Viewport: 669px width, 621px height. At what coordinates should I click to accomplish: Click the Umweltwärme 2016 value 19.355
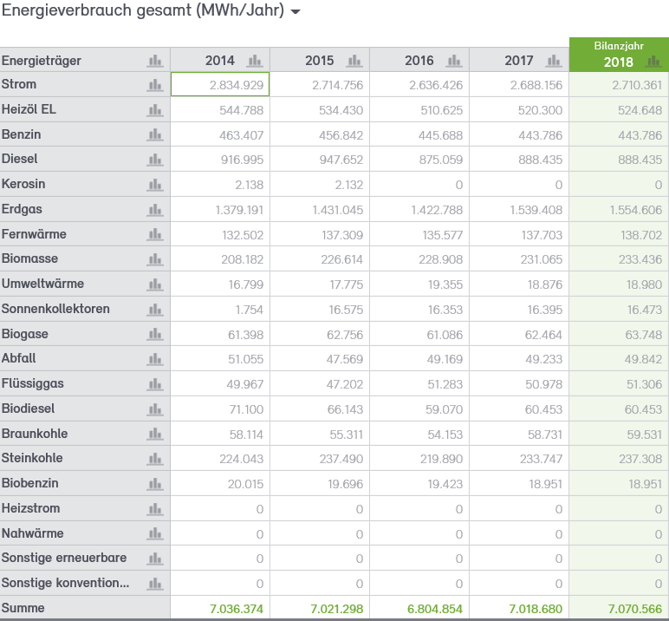445,284
